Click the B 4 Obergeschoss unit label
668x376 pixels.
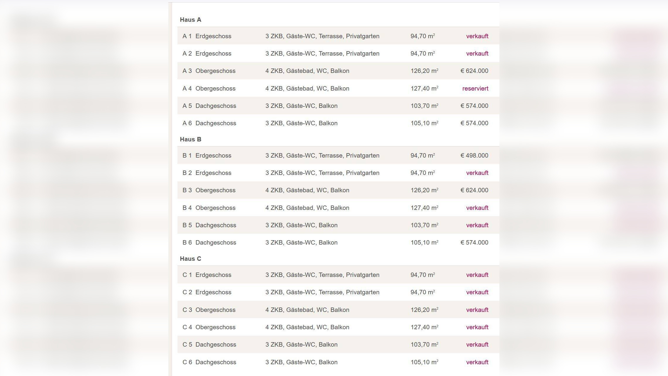click(209, 208)
